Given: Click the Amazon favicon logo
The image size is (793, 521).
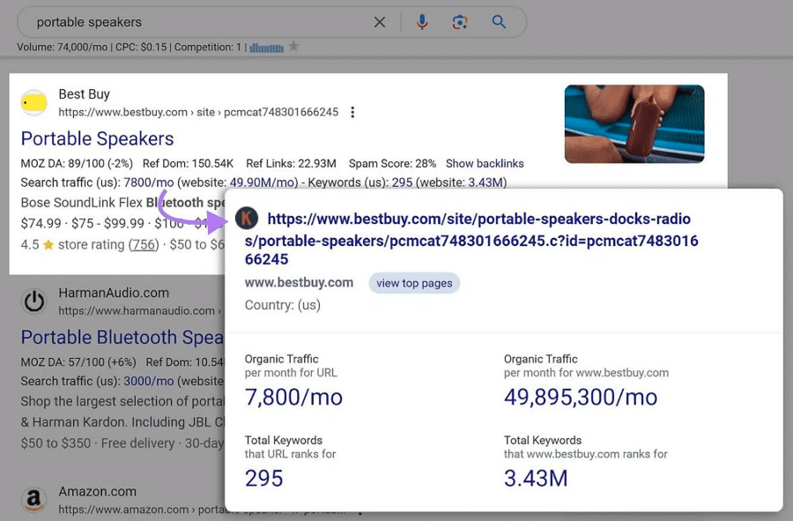Looking at the screenshot, I should pyautogui.click(x=34, y=500).
